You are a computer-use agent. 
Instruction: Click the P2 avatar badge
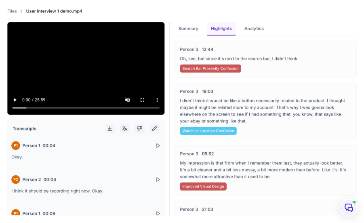pyautogui.click(x=15, y=179)
